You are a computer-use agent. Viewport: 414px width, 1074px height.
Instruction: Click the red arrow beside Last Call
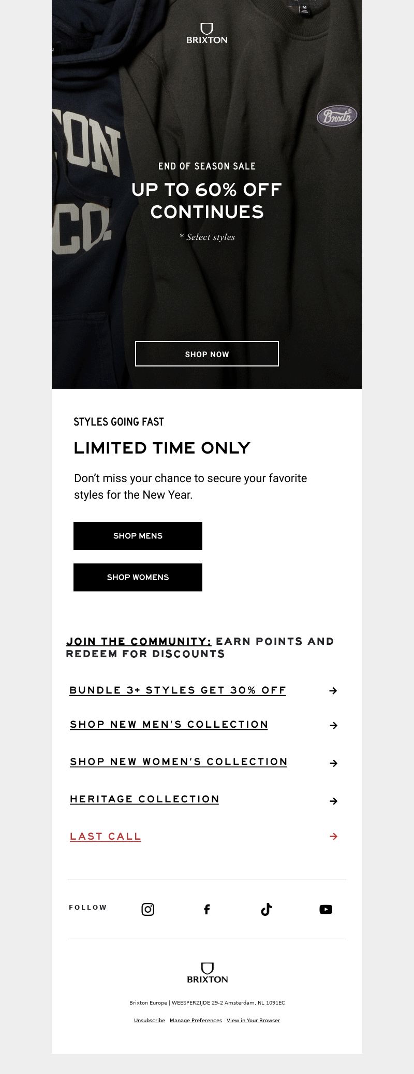pyautogui.click(x=333, y=836)
